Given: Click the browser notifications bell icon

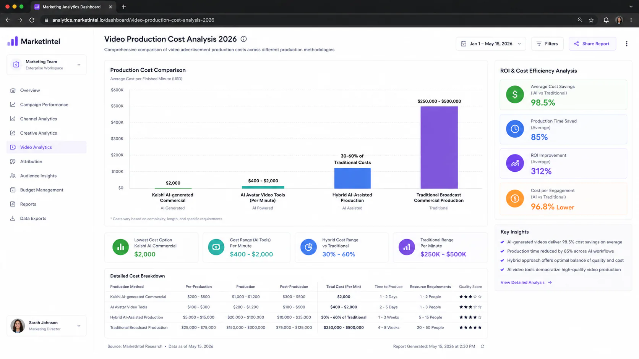Looking at the screenshot, I should [x=606, y=20].
